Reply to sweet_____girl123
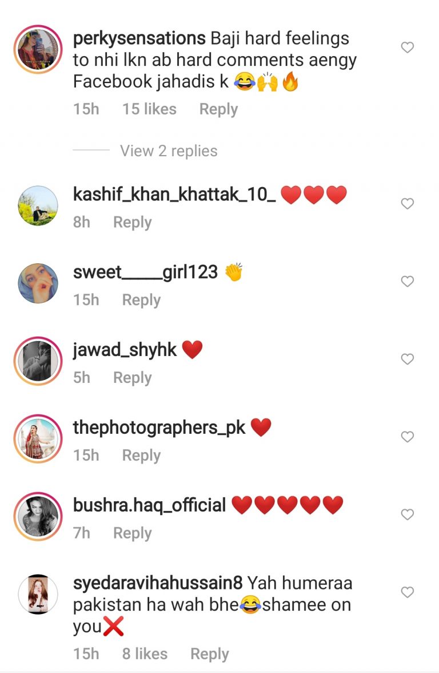439x673 pixels. pyautogui.click(x=141, y=300)
